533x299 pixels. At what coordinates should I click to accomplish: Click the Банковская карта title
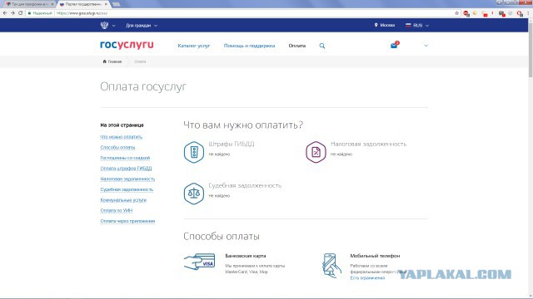pyautogui.click(x=246, y=256)
